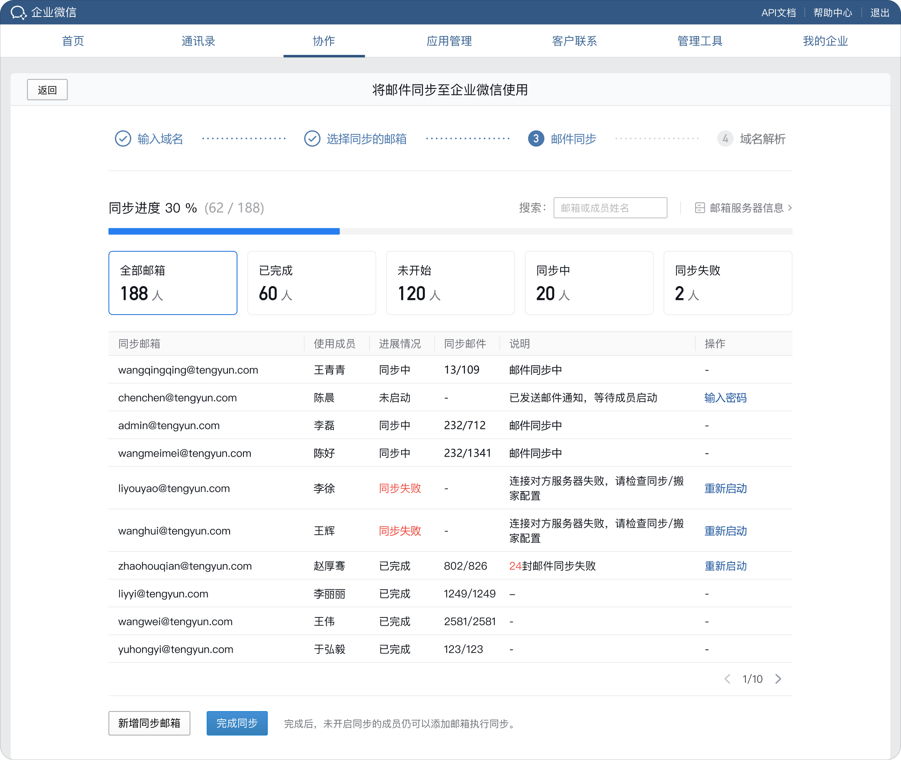
Task: Expand 邮箱服务器信息 via chevron arrow
Action: tap(791, 208)
